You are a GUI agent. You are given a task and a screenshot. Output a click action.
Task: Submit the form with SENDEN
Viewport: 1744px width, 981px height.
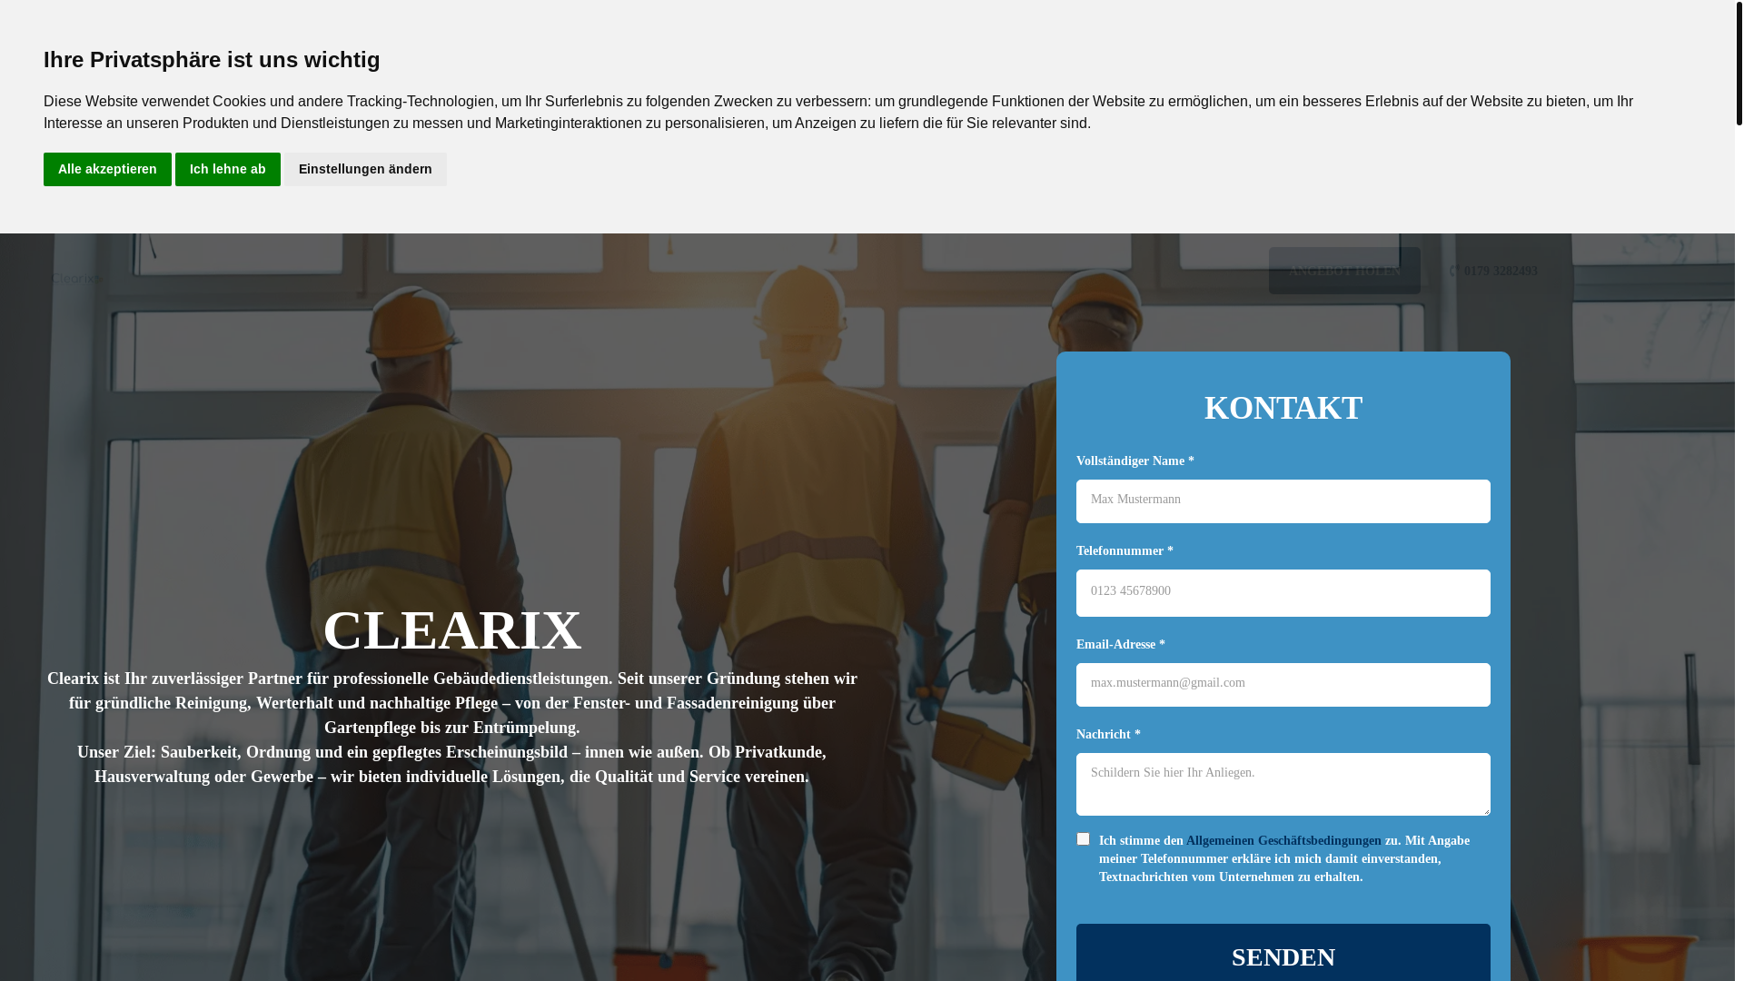click(x=1283, y=953)
